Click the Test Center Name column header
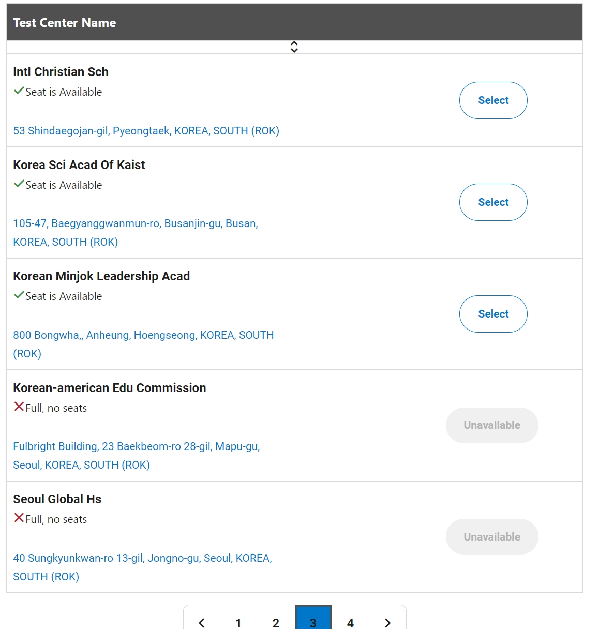The width and height of the screenshot is (614, 629). click(65, 23)
